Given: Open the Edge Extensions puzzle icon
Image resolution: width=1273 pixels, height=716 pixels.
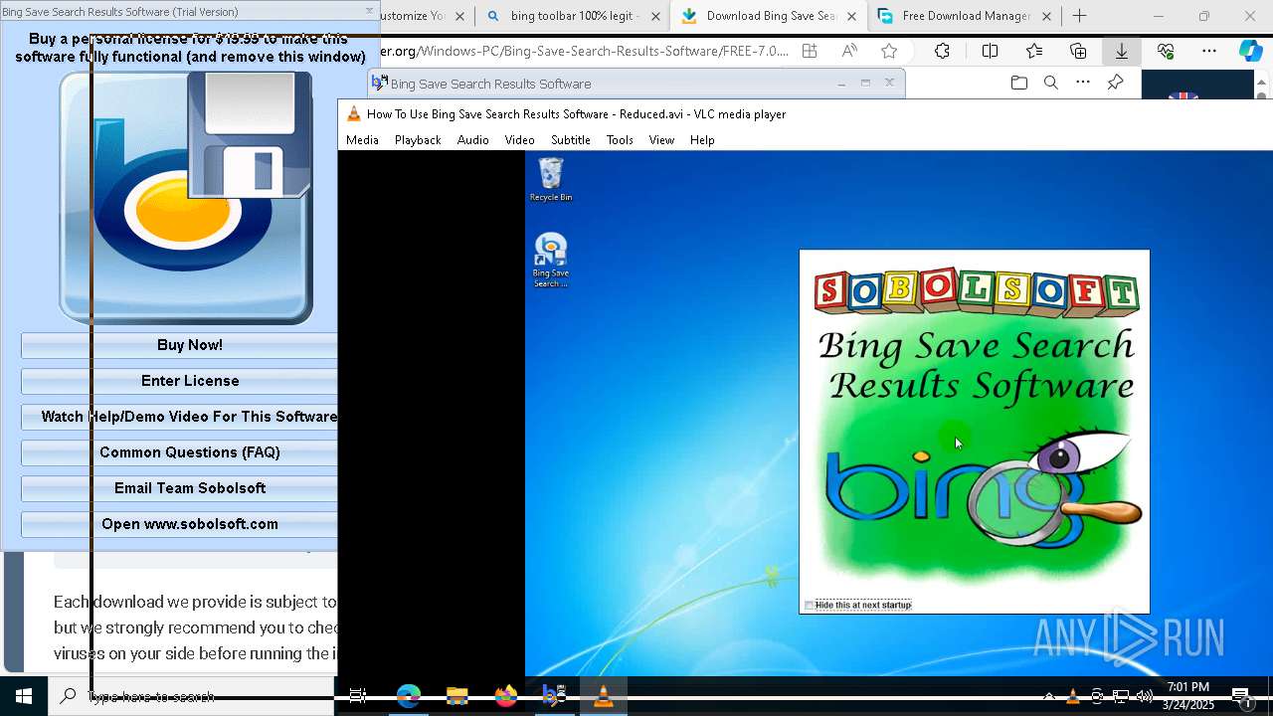Looking at the screenshot, I should click(942, 52).
